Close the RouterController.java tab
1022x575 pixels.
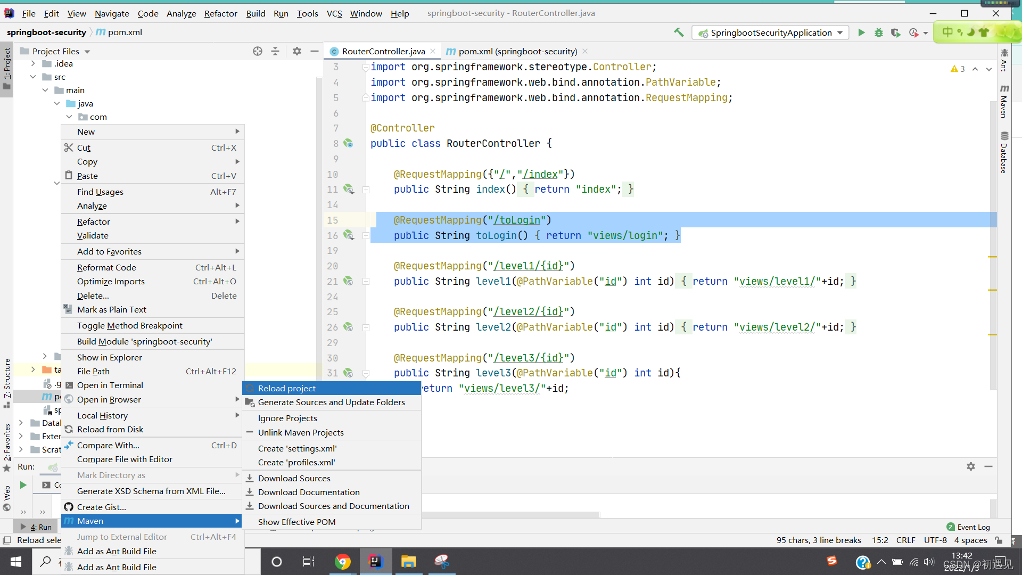[433, 51]
